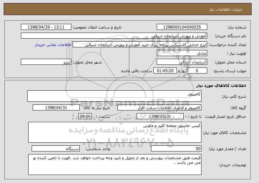Click the label ایجاد کننده درخواست

(227, 45)
